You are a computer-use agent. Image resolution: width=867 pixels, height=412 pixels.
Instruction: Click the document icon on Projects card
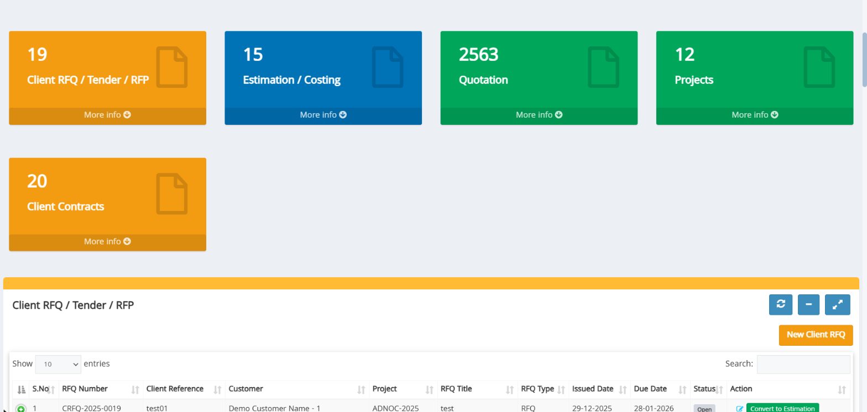pyautogui.click(x=819, y=67)
